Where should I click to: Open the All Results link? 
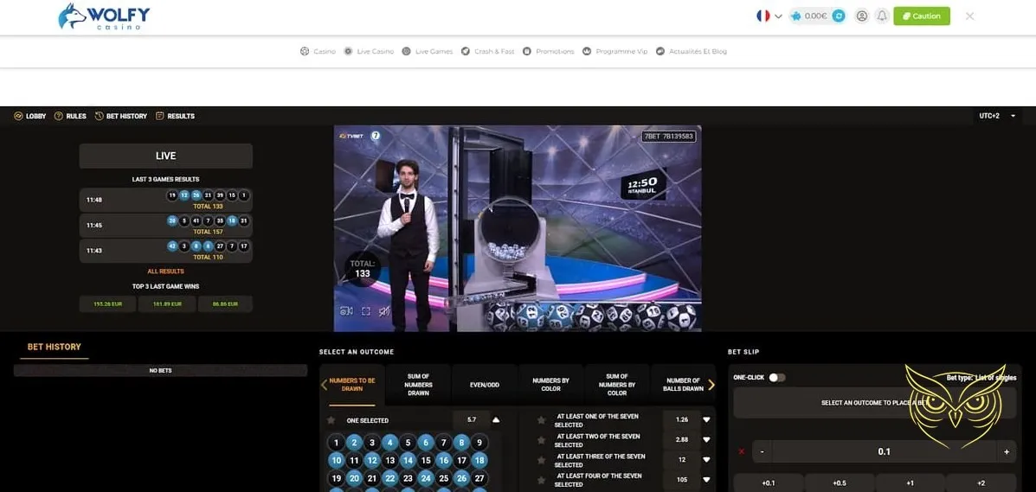point(166,272)
